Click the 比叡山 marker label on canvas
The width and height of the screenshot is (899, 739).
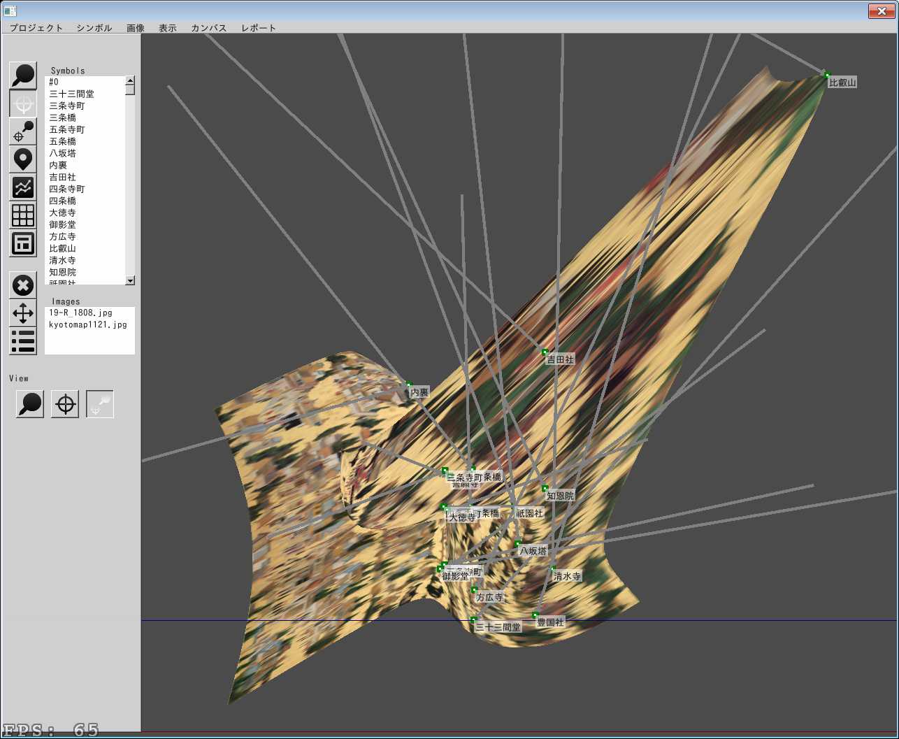[842, 82]
